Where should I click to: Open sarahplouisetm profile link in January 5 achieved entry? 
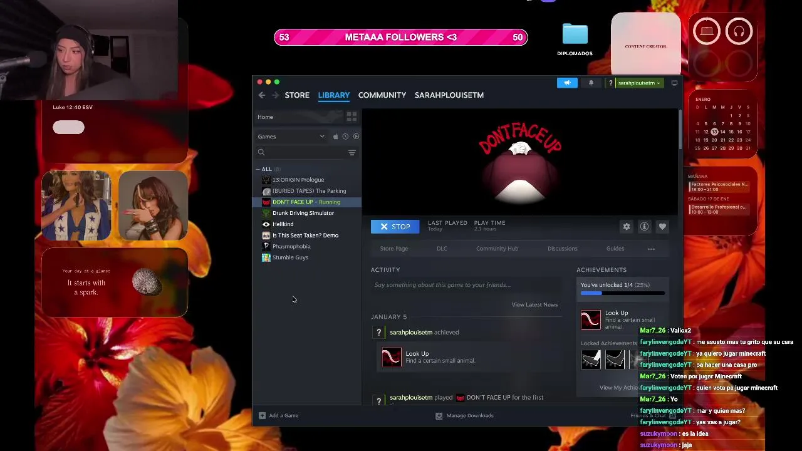(x=411, y=333)
